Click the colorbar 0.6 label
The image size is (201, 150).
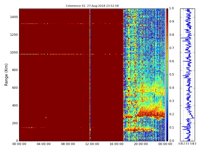[x=172, y=61]
